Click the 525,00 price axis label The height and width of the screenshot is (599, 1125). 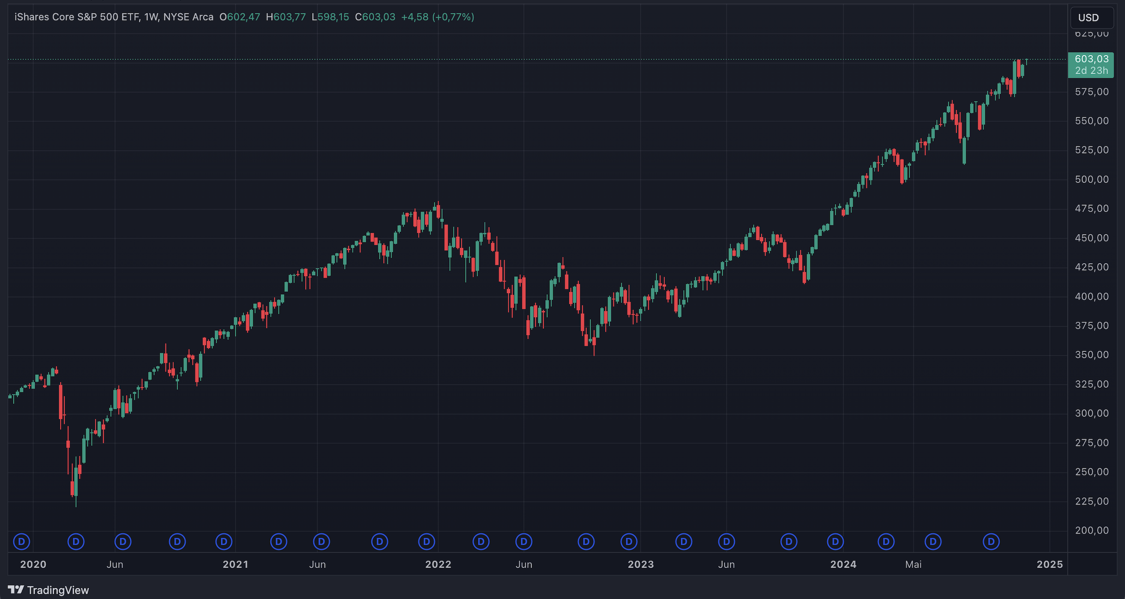[1092, 150]
